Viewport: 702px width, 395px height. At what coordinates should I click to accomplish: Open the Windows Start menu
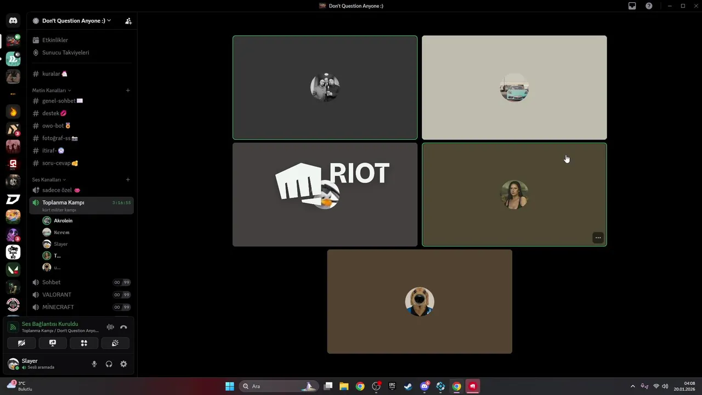pyautogui.click(x=230, y=386)
